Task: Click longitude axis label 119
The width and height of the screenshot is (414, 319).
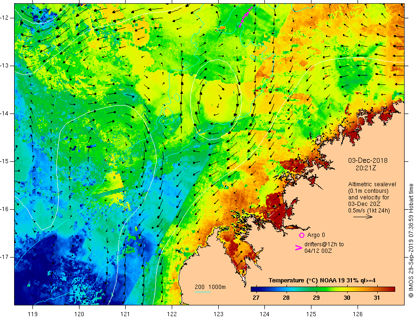Action: 33,314
